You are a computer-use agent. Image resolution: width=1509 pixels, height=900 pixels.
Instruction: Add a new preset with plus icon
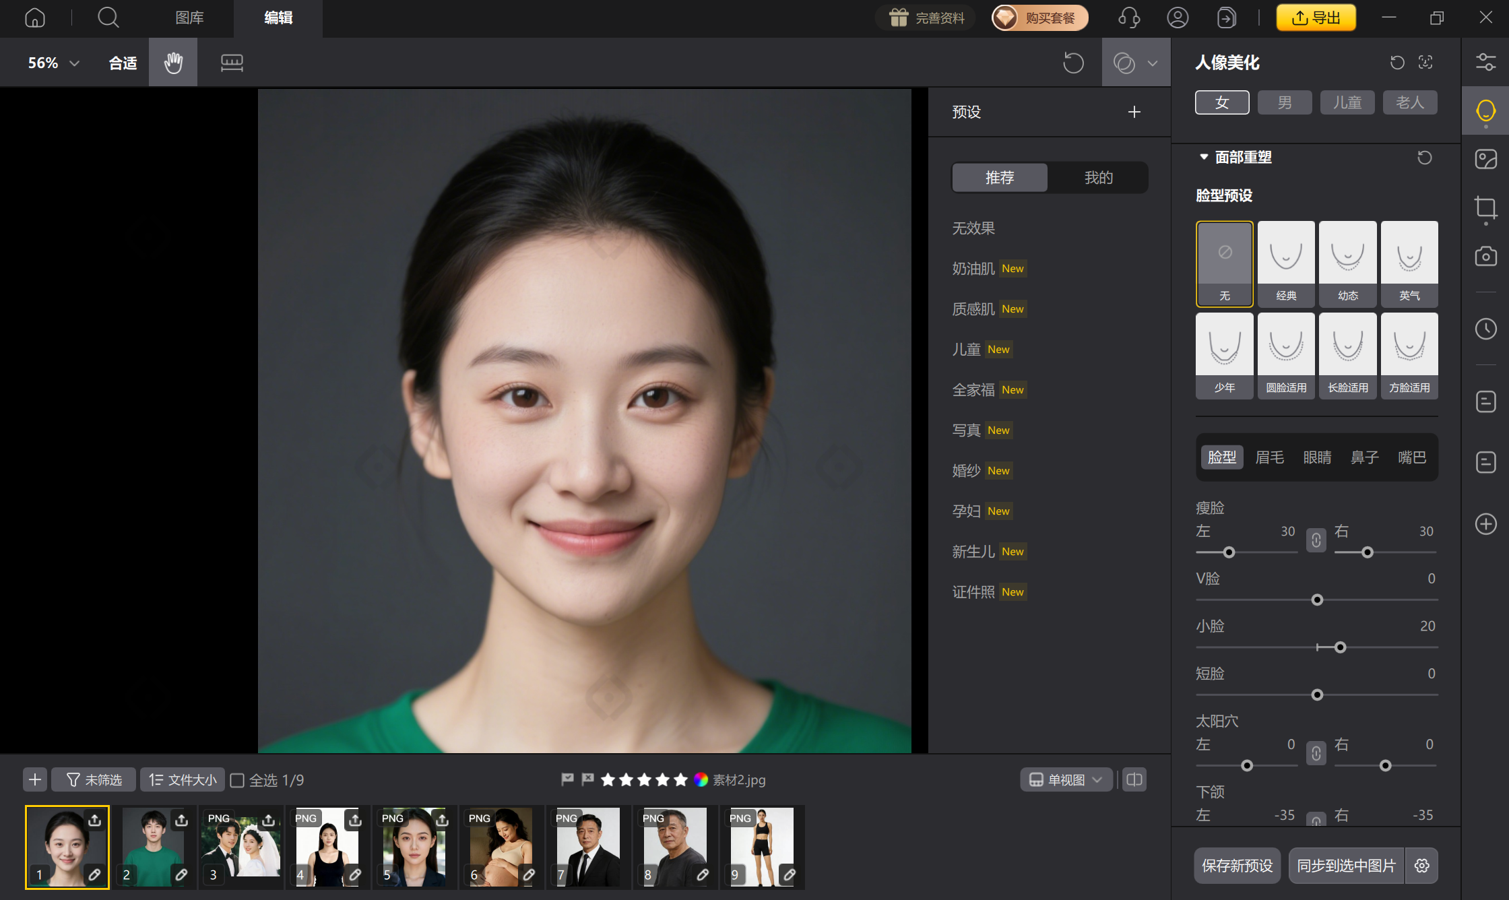(x=1134, y=112)
